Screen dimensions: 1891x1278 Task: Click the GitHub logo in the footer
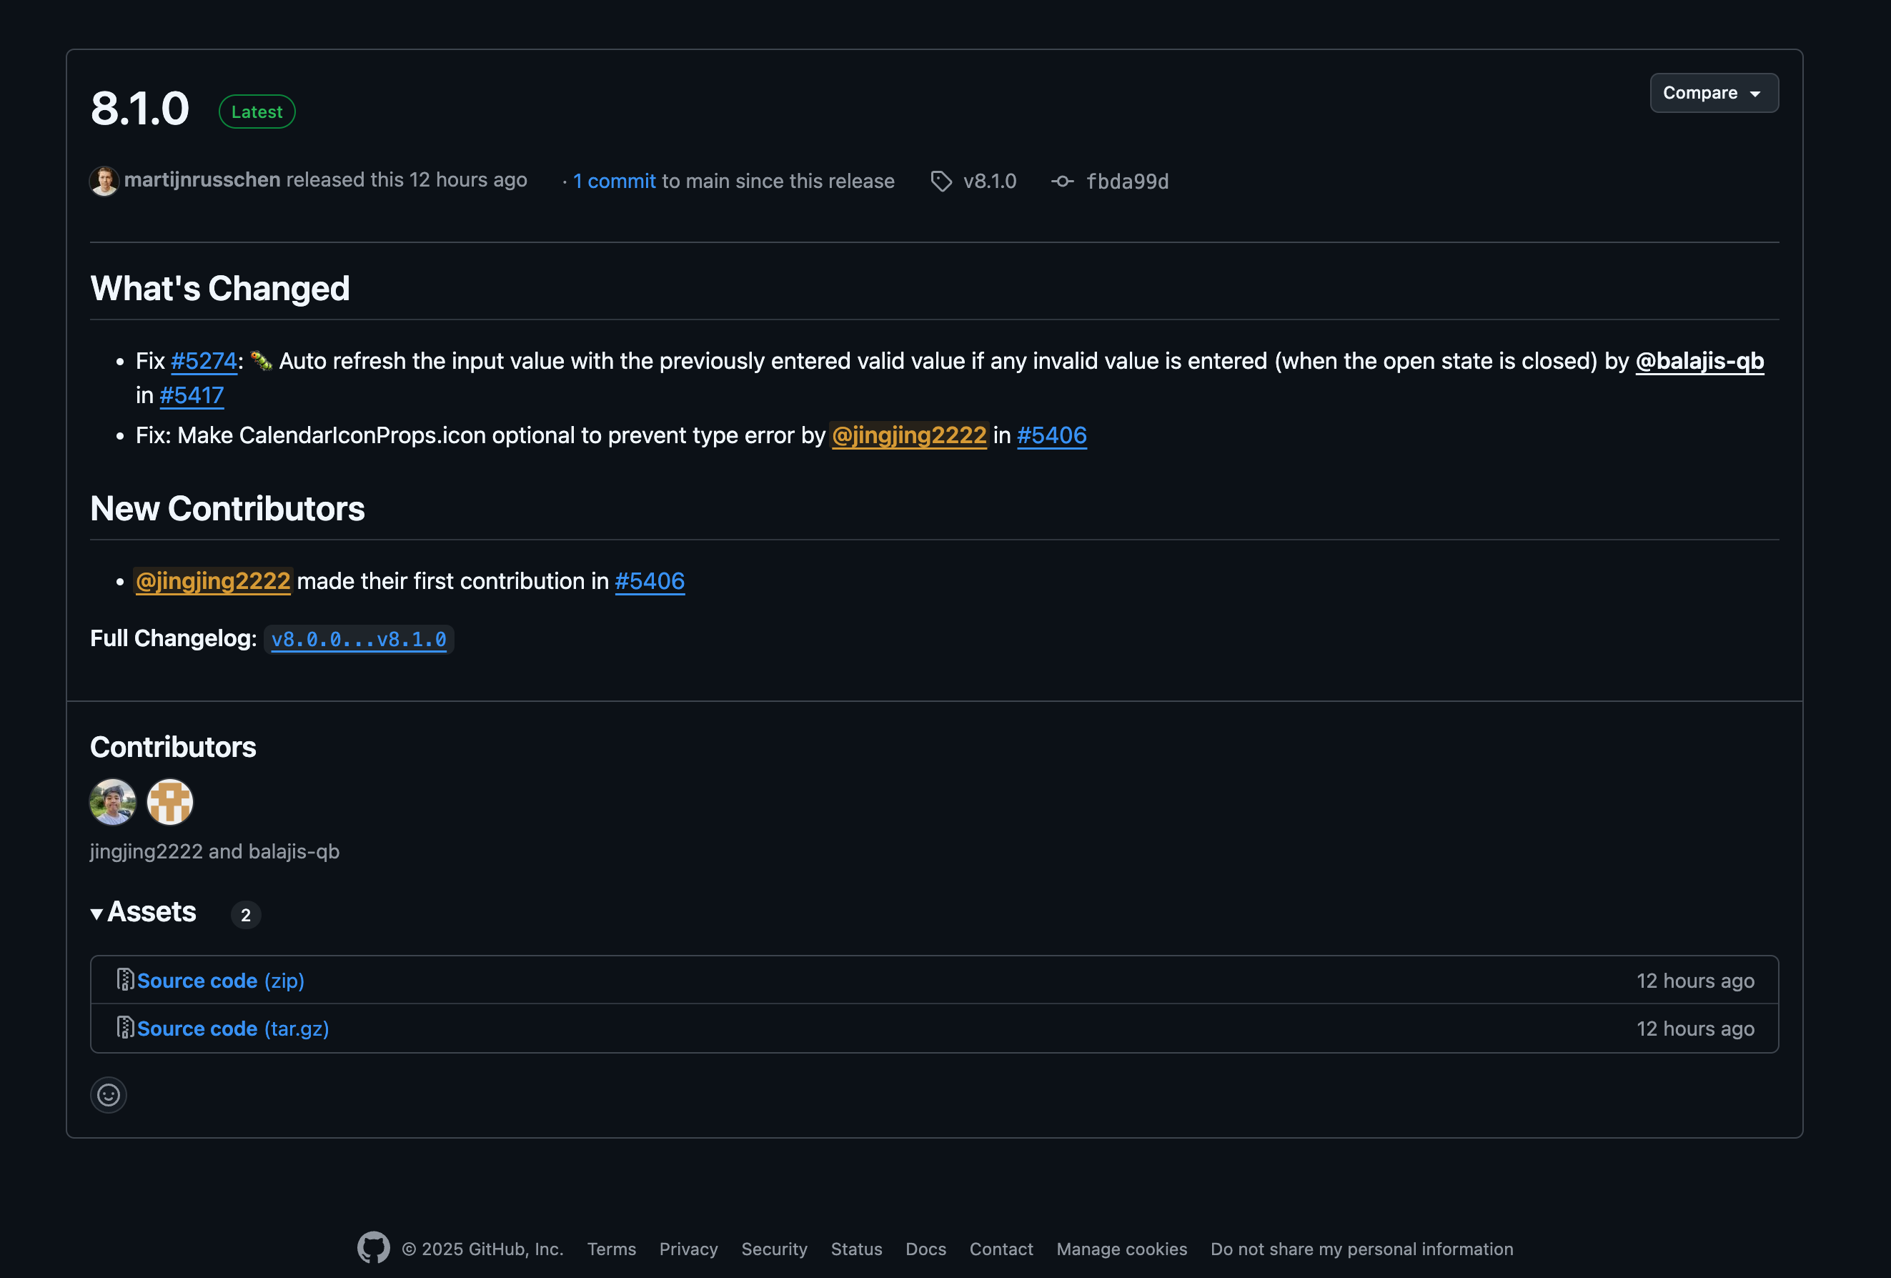[x=374, y=1248]
